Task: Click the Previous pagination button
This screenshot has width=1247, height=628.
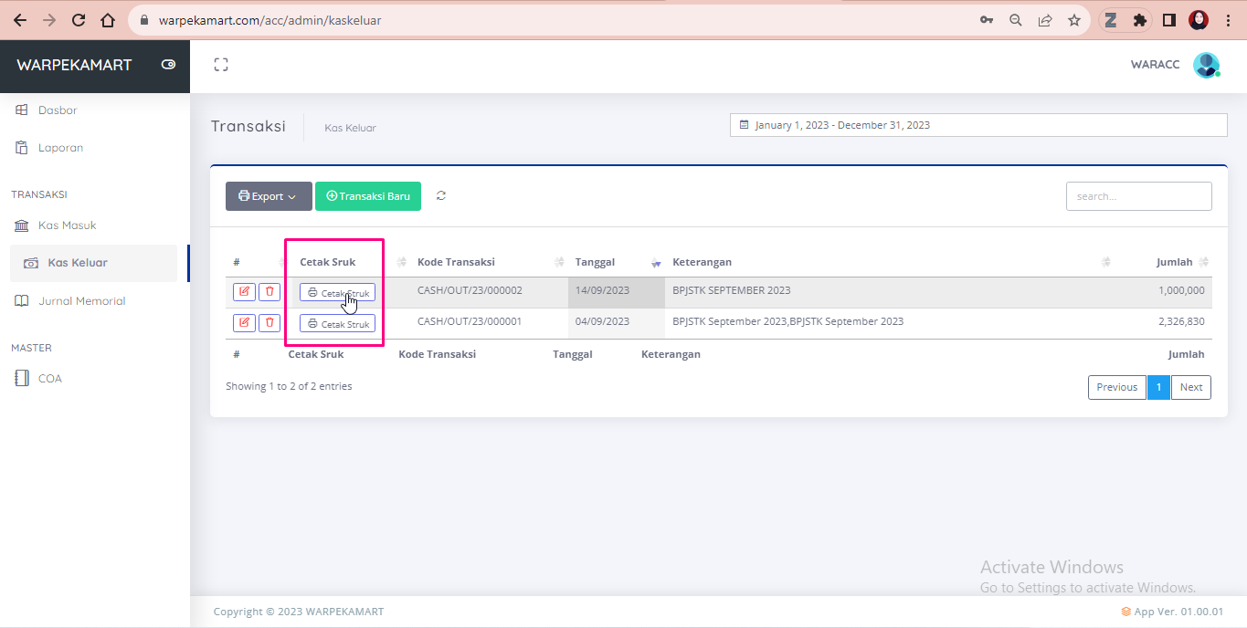Action: click(1116, 387)
